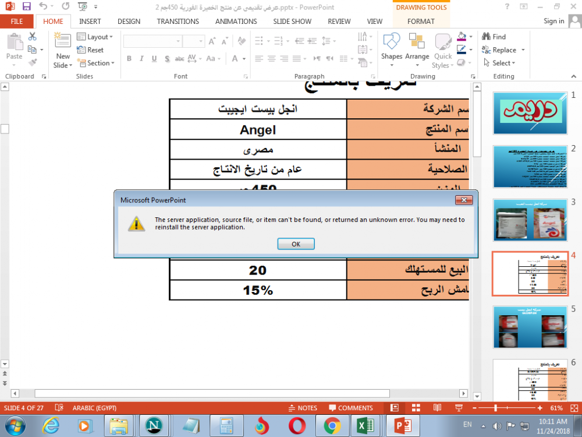Open the Section dropdown
Screen dimensions: 582x437
(96, 63)
